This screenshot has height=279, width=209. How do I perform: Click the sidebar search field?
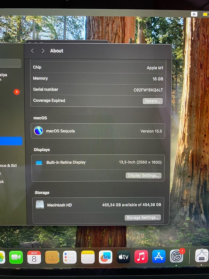pyautogui.click(x=11, y=63)
